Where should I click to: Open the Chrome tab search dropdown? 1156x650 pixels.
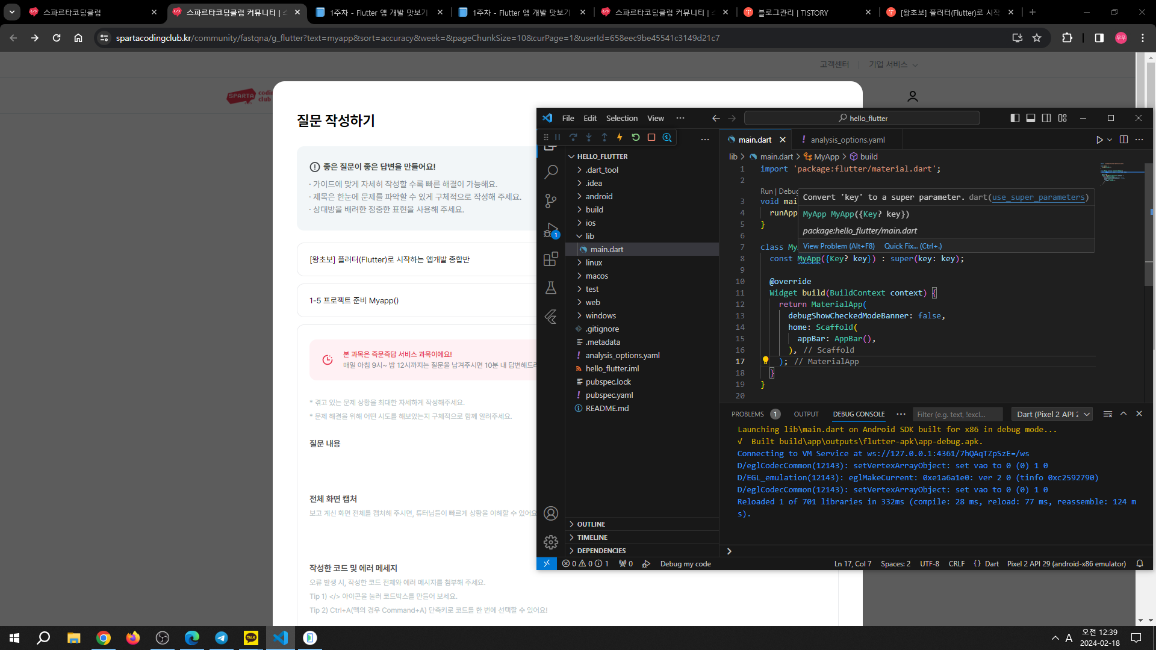(x=12, y=12)
